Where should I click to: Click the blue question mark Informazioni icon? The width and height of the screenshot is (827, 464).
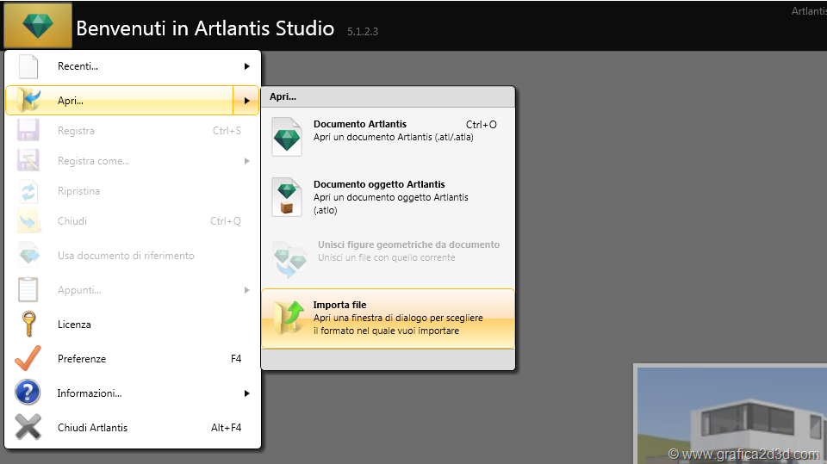click(28, 393)
